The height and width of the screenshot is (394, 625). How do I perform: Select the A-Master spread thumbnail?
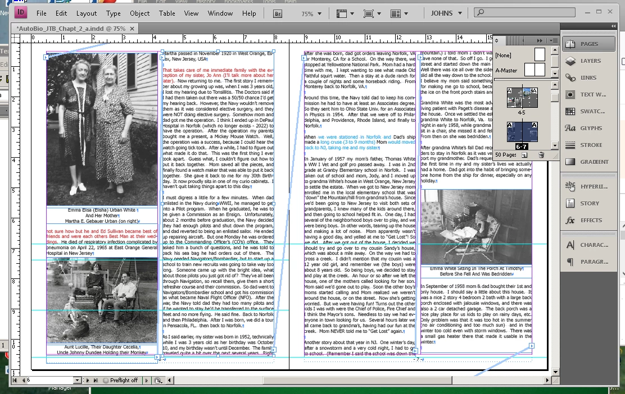[x=535, y=70]
